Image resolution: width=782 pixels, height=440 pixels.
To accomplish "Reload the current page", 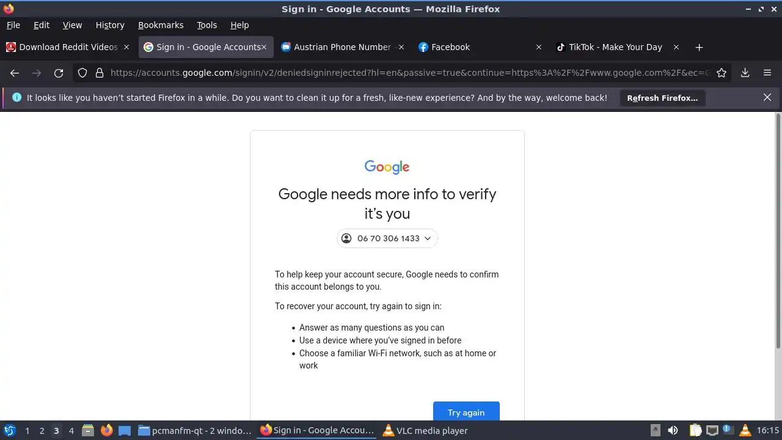I will [59, 73].
